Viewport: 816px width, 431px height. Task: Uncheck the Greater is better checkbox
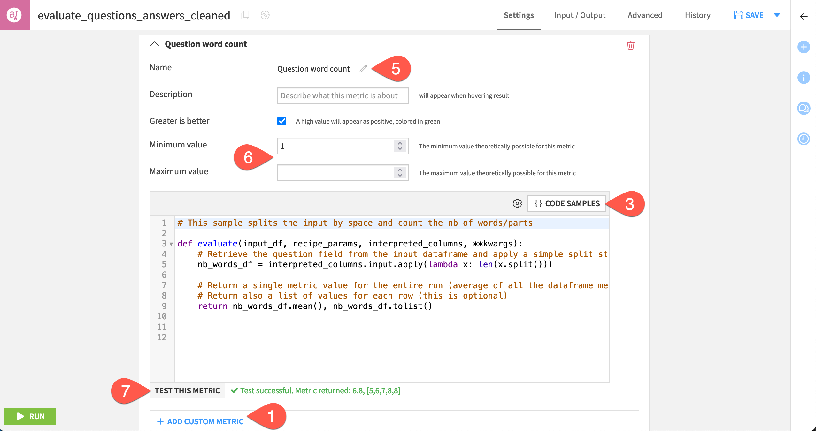click(x=281, y=121)
